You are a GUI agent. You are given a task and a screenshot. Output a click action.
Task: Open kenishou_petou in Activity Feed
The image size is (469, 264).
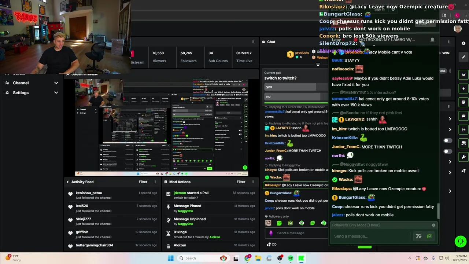89,193
